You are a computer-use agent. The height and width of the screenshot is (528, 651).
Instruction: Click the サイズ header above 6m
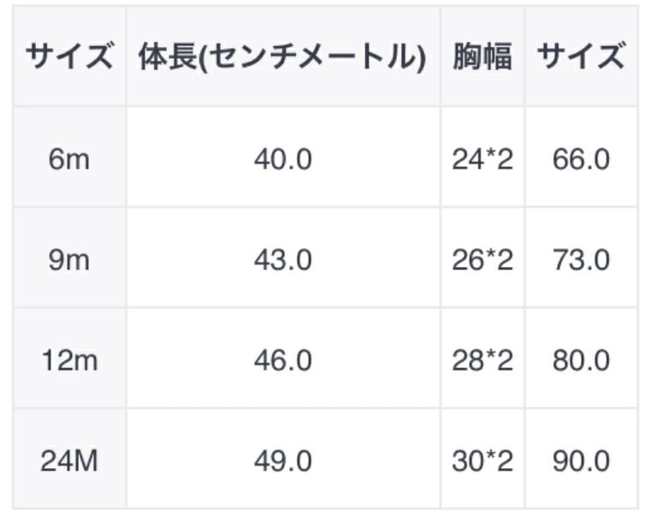click(x=69, y=57)
